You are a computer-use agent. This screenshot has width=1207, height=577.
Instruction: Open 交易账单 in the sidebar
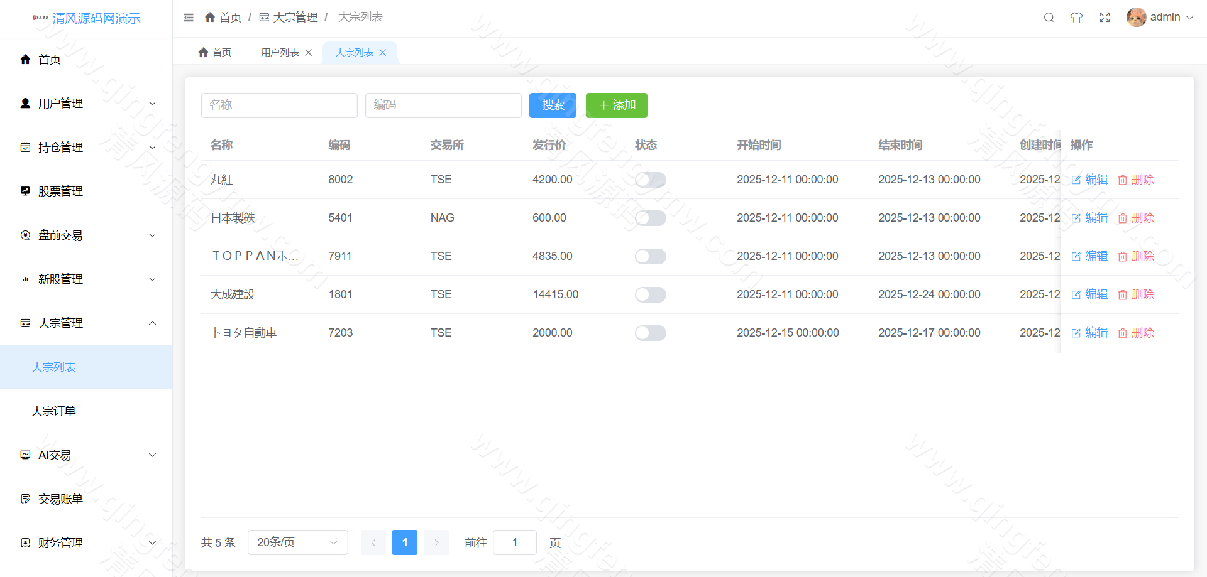pos(86,499)
